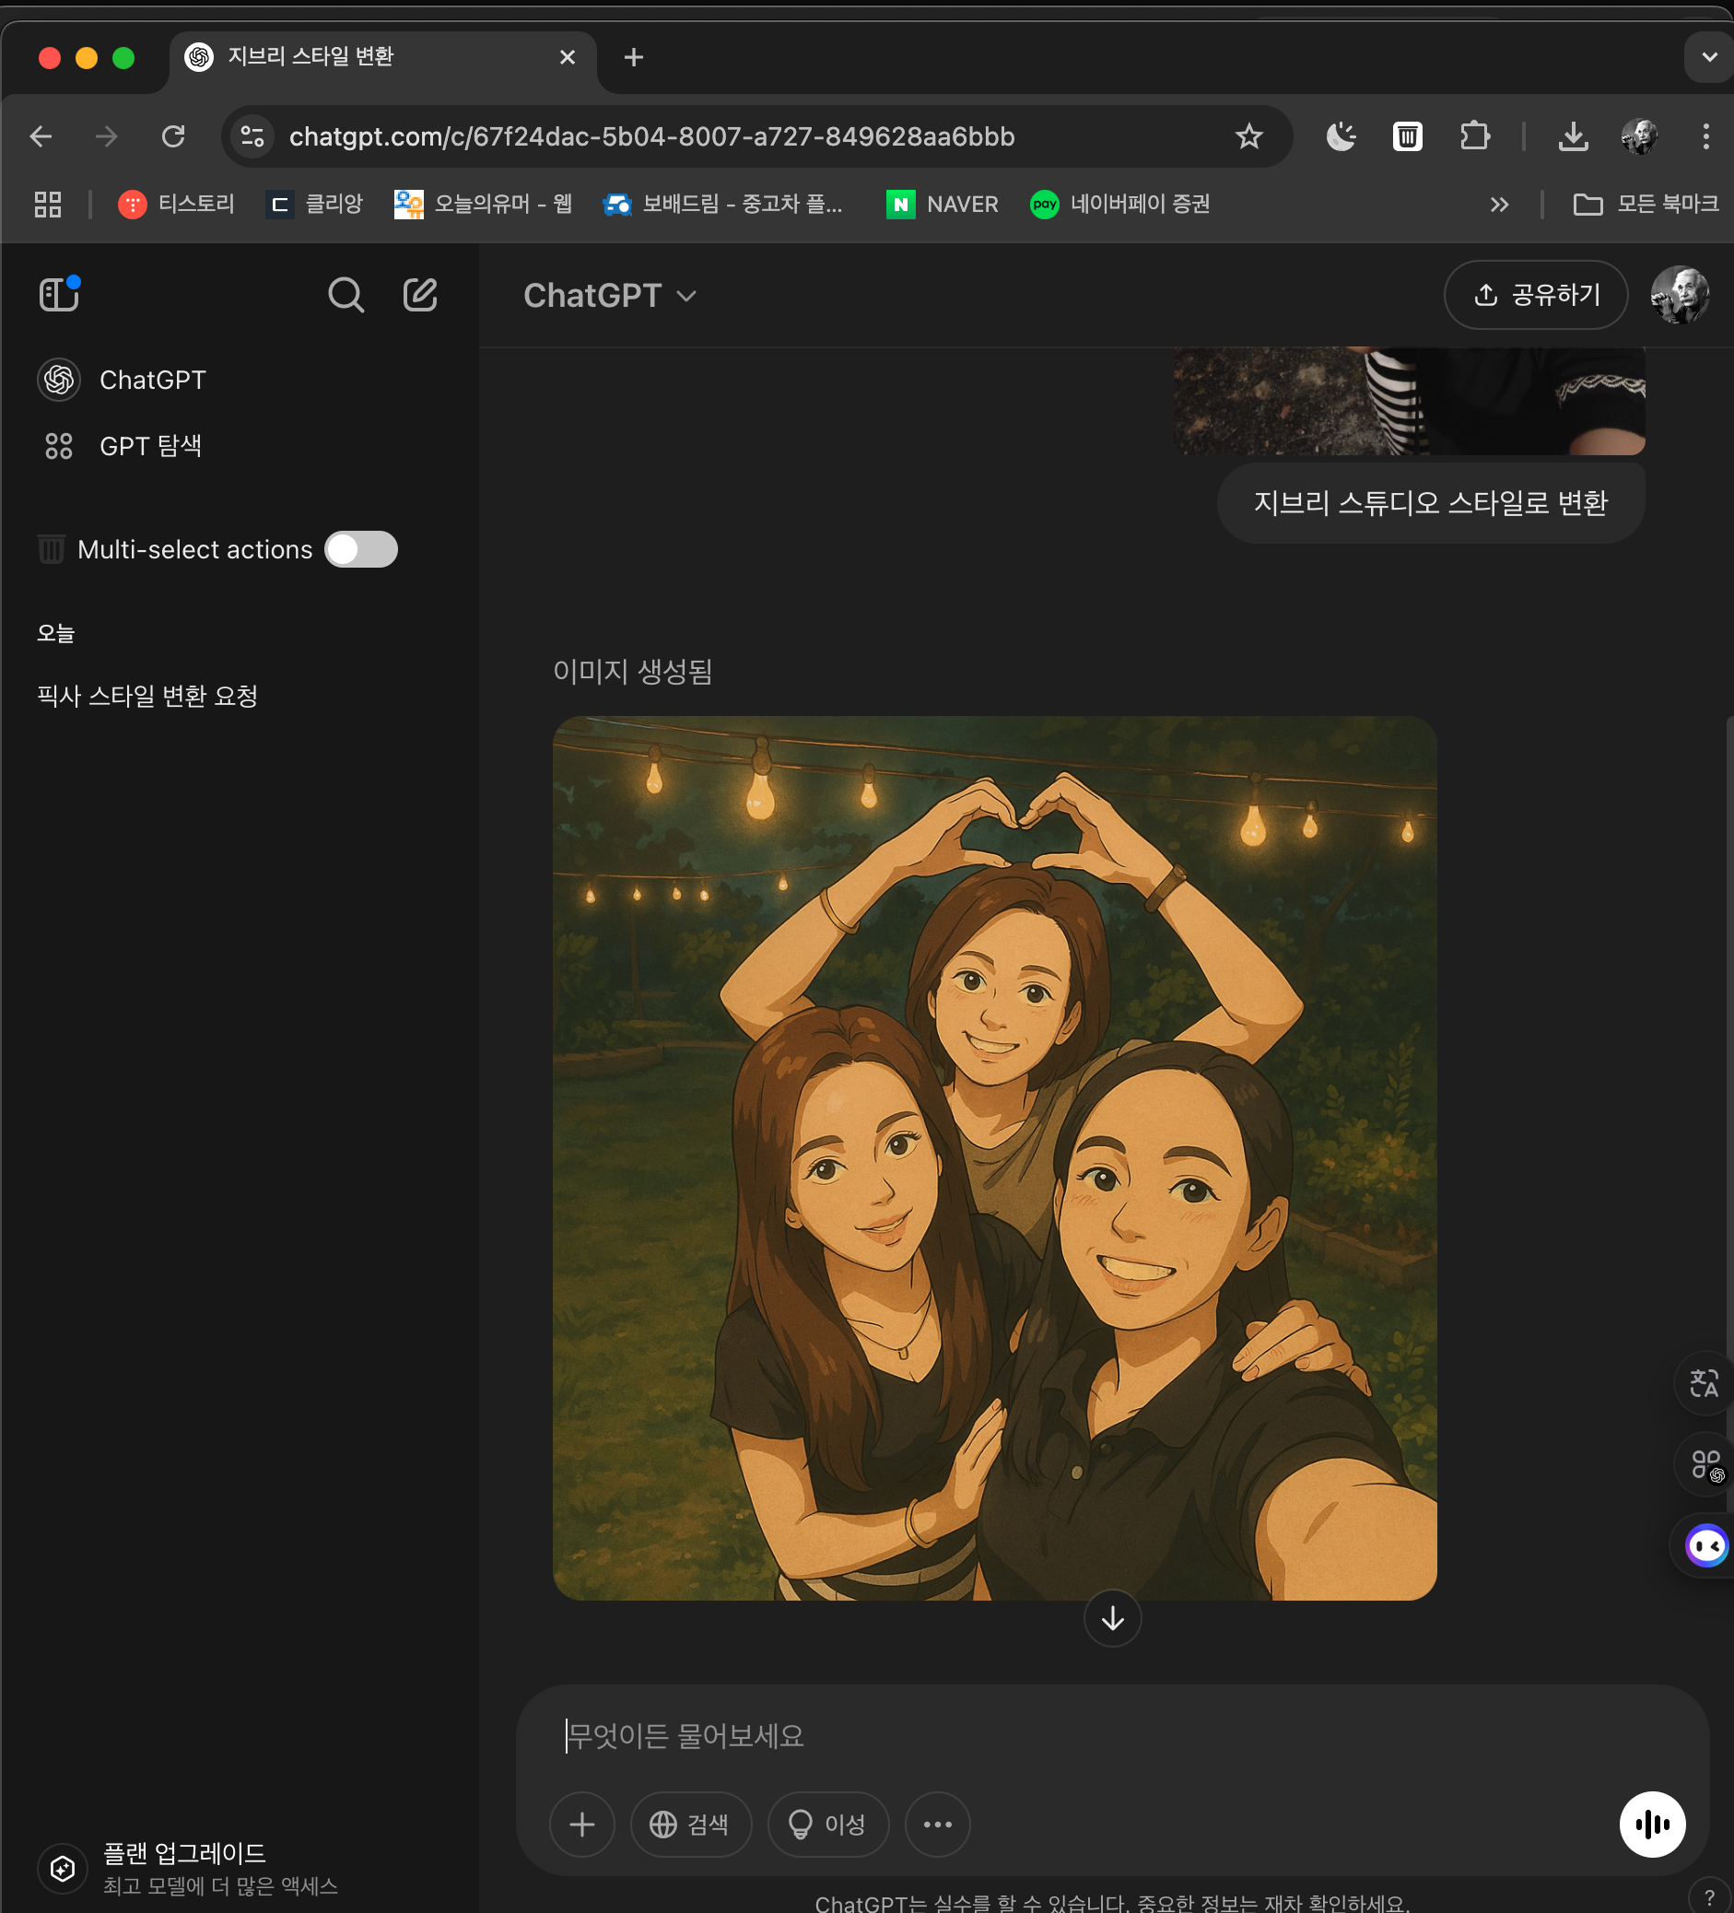Open the 오늘의유머 - 웹 bookmark
Screen dimensions: 1734x1913
[x=484, y=204]
